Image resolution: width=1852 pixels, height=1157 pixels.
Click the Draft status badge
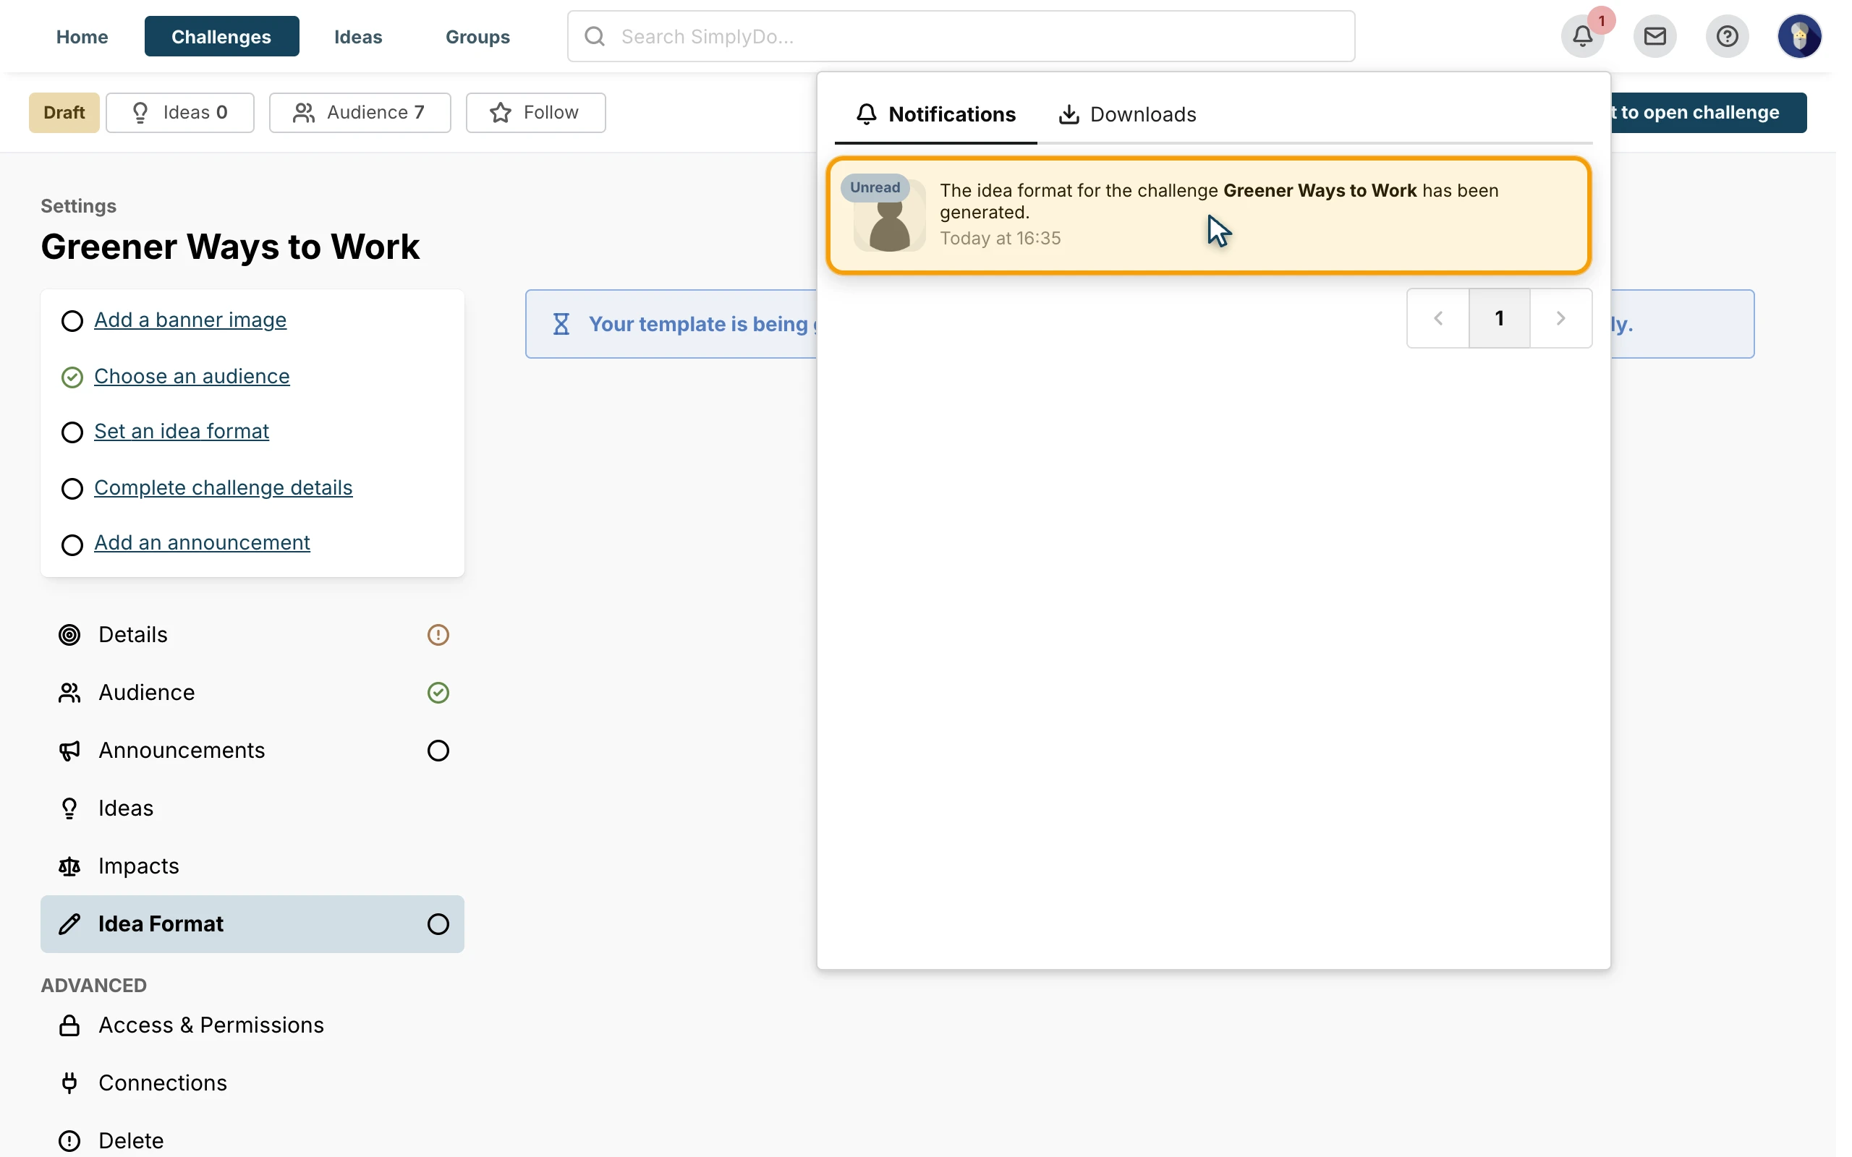pos(64,113)
